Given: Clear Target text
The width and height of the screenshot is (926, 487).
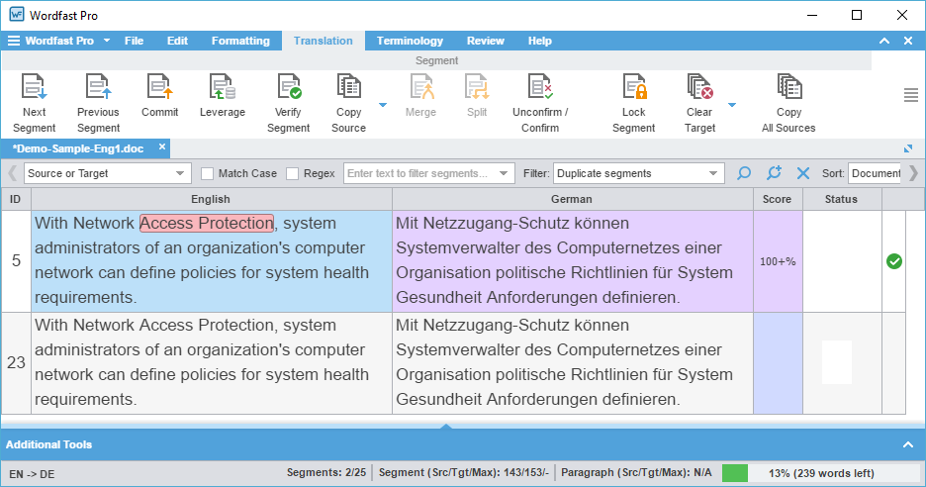Looking at the screenshot, I should tap(699, 103).
